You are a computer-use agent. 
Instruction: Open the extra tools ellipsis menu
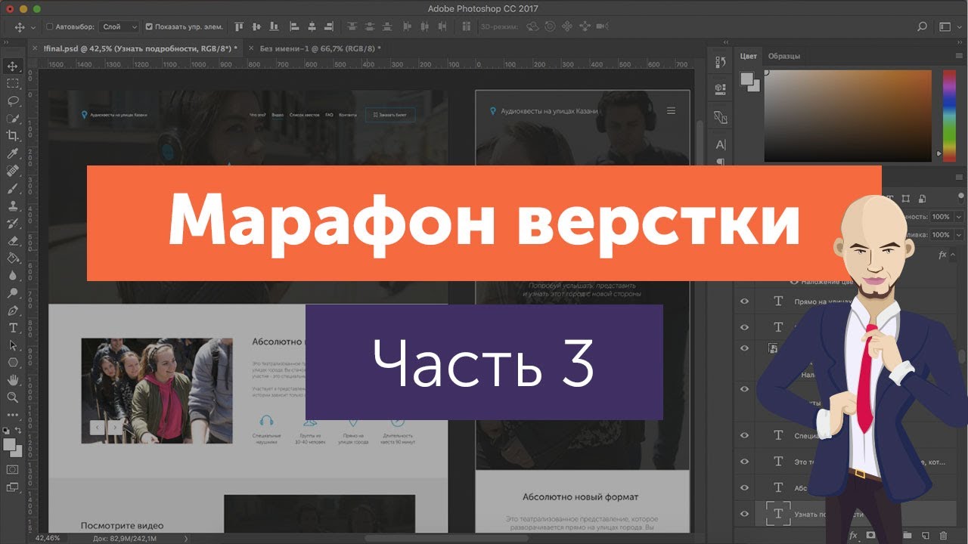tap(12, 415)
